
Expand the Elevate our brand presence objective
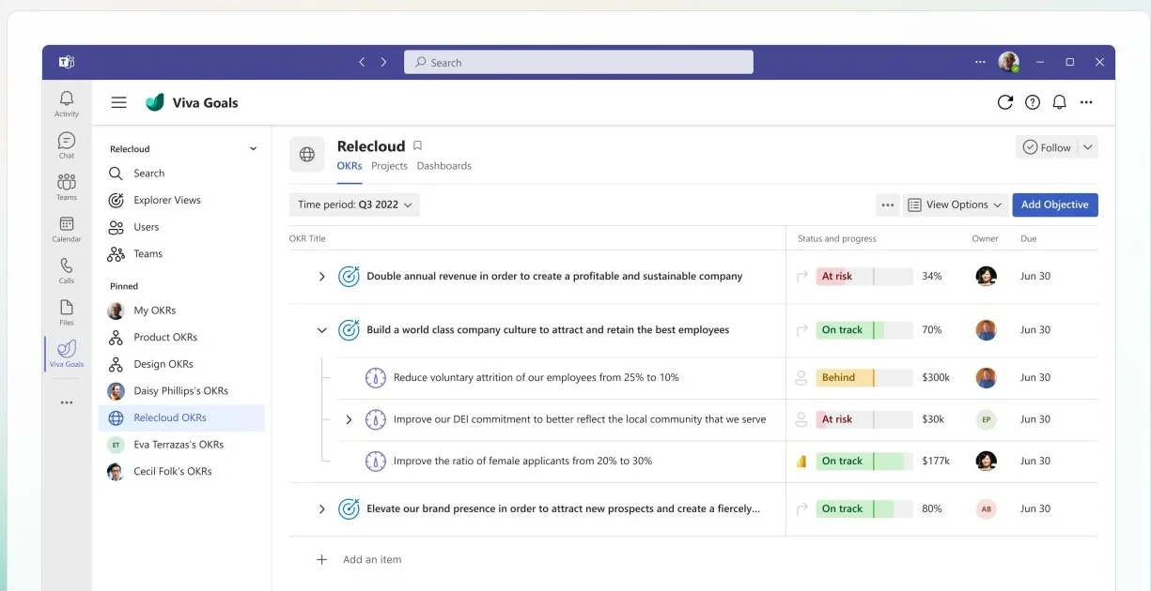[321, 508]
